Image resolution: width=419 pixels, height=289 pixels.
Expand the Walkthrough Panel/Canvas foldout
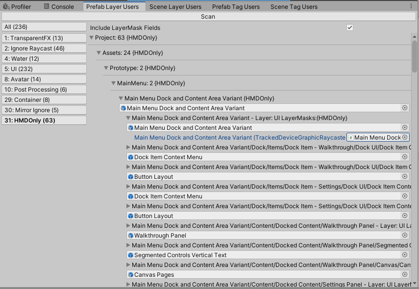coord(128,265)
